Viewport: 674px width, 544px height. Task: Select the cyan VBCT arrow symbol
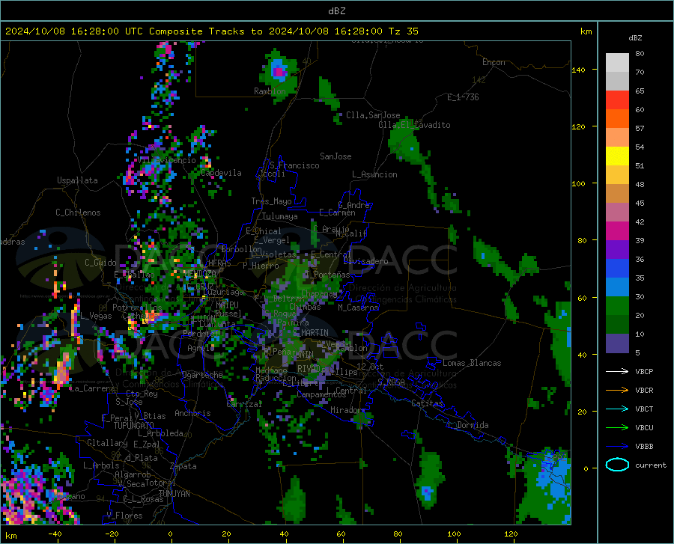pyautogui.click(x=617, y=409)
